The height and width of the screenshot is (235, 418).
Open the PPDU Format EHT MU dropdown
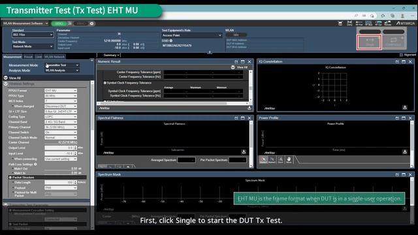(61, 91)
